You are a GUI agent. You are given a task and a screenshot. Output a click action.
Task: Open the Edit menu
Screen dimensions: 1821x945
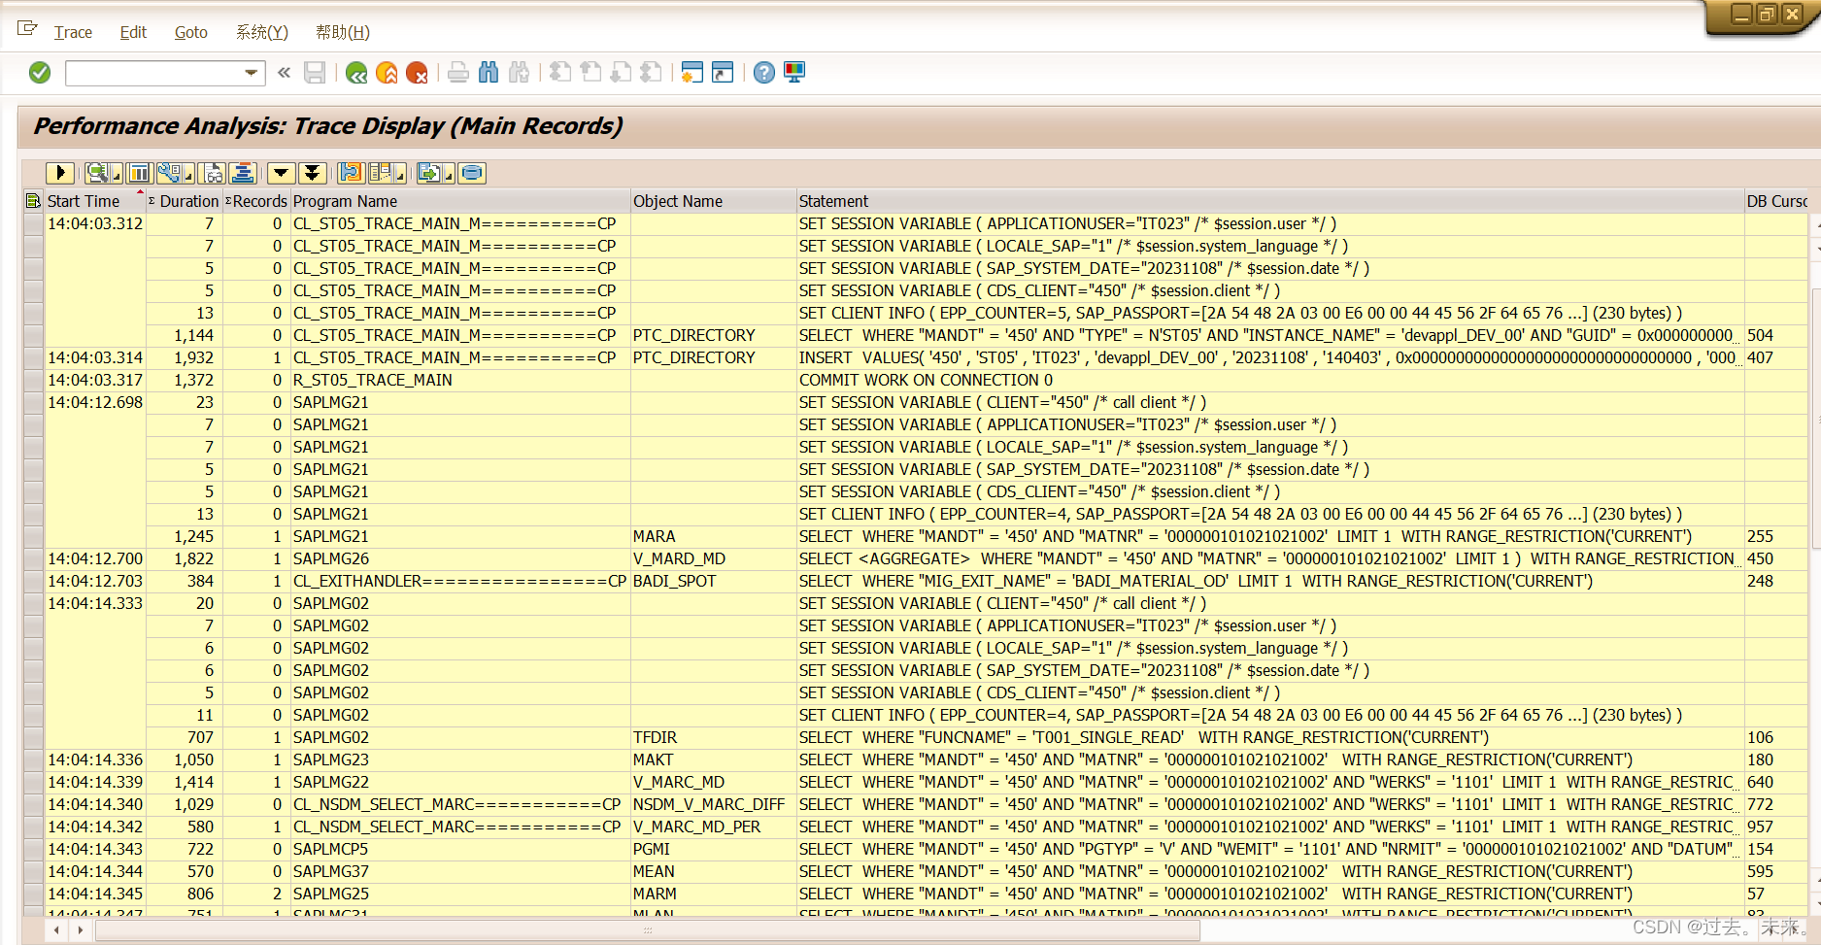(133, 32)
